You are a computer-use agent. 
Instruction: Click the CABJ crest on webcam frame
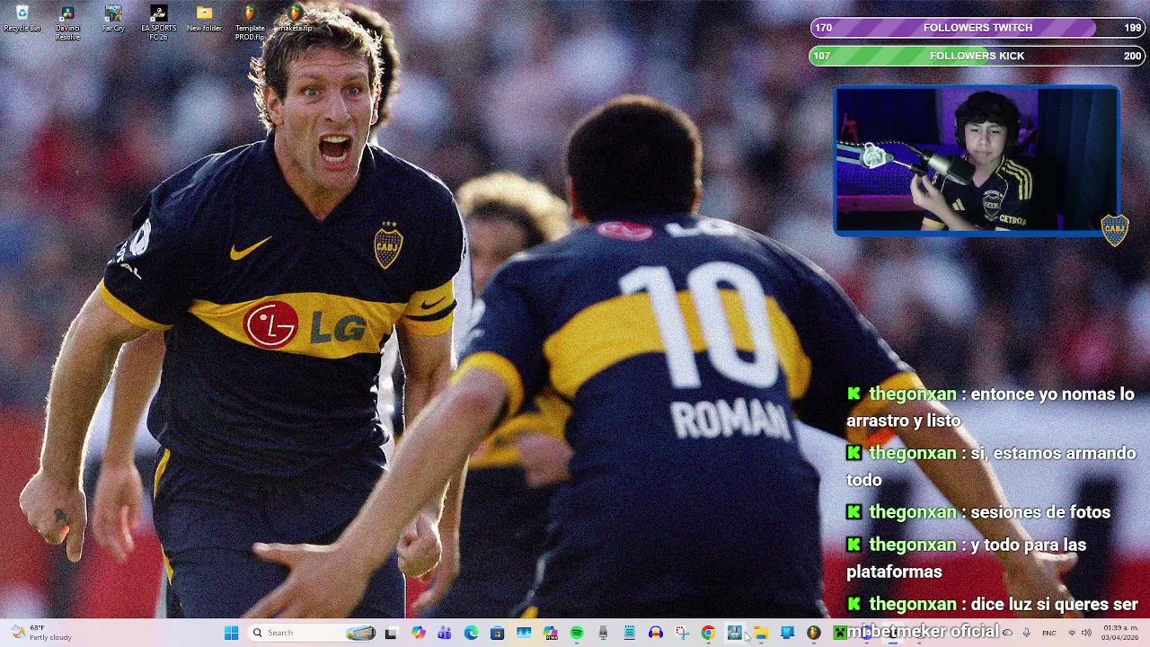pyautogui.click(x=1114, y=230)
